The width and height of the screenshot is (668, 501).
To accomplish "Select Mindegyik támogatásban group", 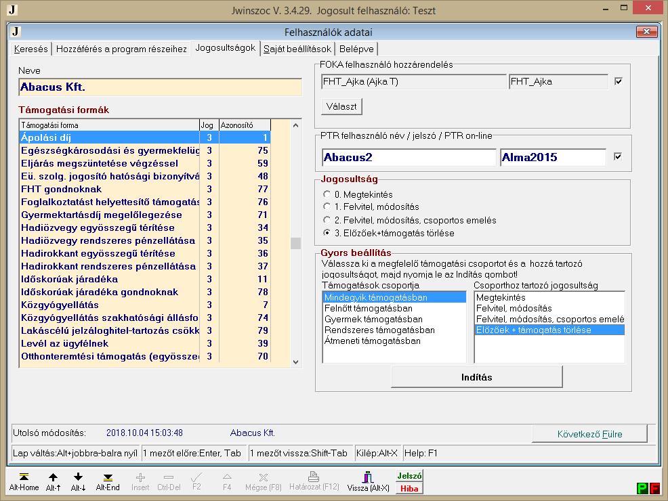I will 394,297.
